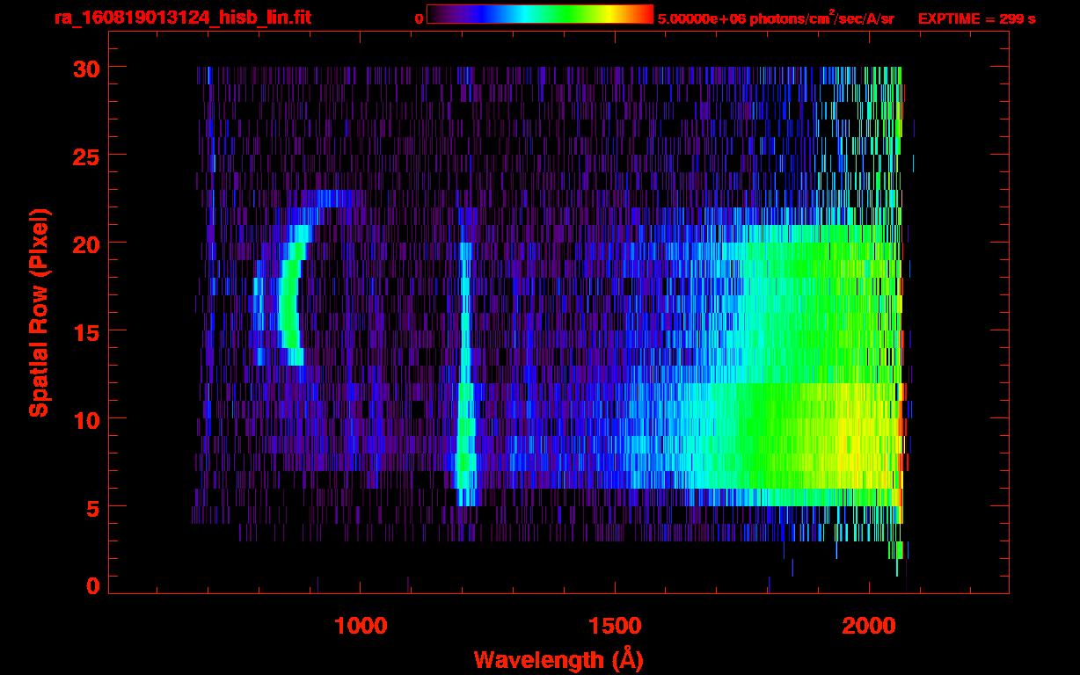
Task: Click the EXPTIME = 299 s label
Action: (976, 18)
